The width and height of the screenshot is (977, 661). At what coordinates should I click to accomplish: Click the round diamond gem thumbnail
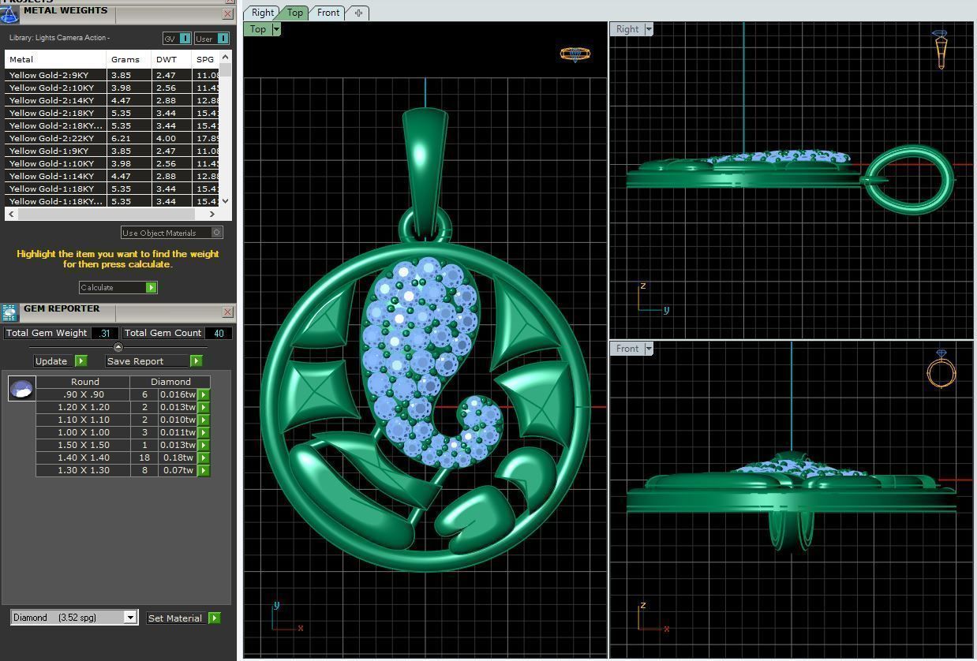(21, 389)
